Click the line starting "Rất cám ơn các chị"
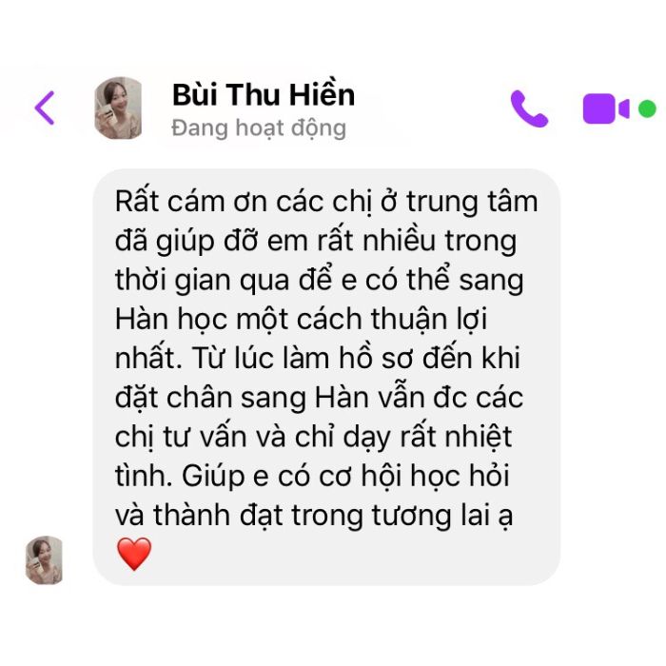666x666 pixels. point(326,202)
